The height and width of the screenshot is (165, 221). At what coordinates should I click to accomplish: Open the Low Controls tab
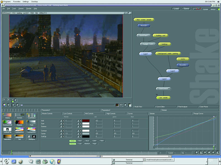(68, 113)
